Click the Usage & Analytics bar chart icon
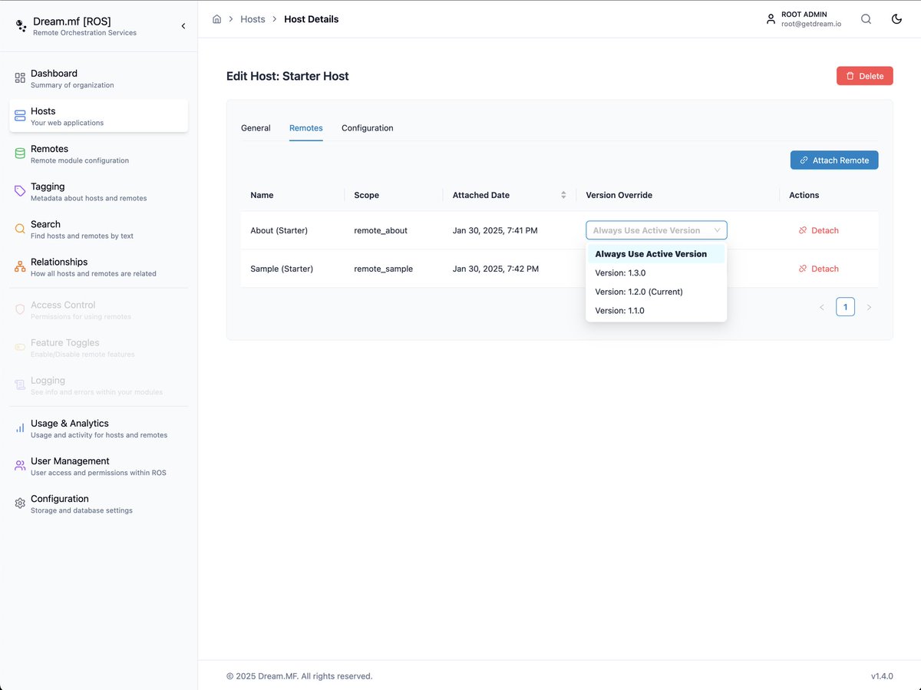Viewport: 921px width, 690px height. pyautogui.click(x=20, y=428)
